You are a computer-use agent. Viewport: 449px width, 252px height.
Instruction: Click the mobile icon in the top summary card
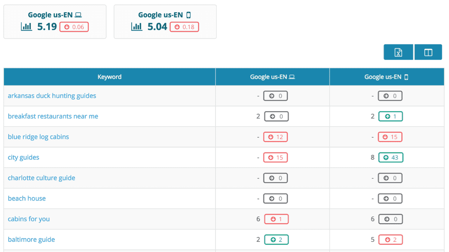pyautogui.click(x=189, y=15)
